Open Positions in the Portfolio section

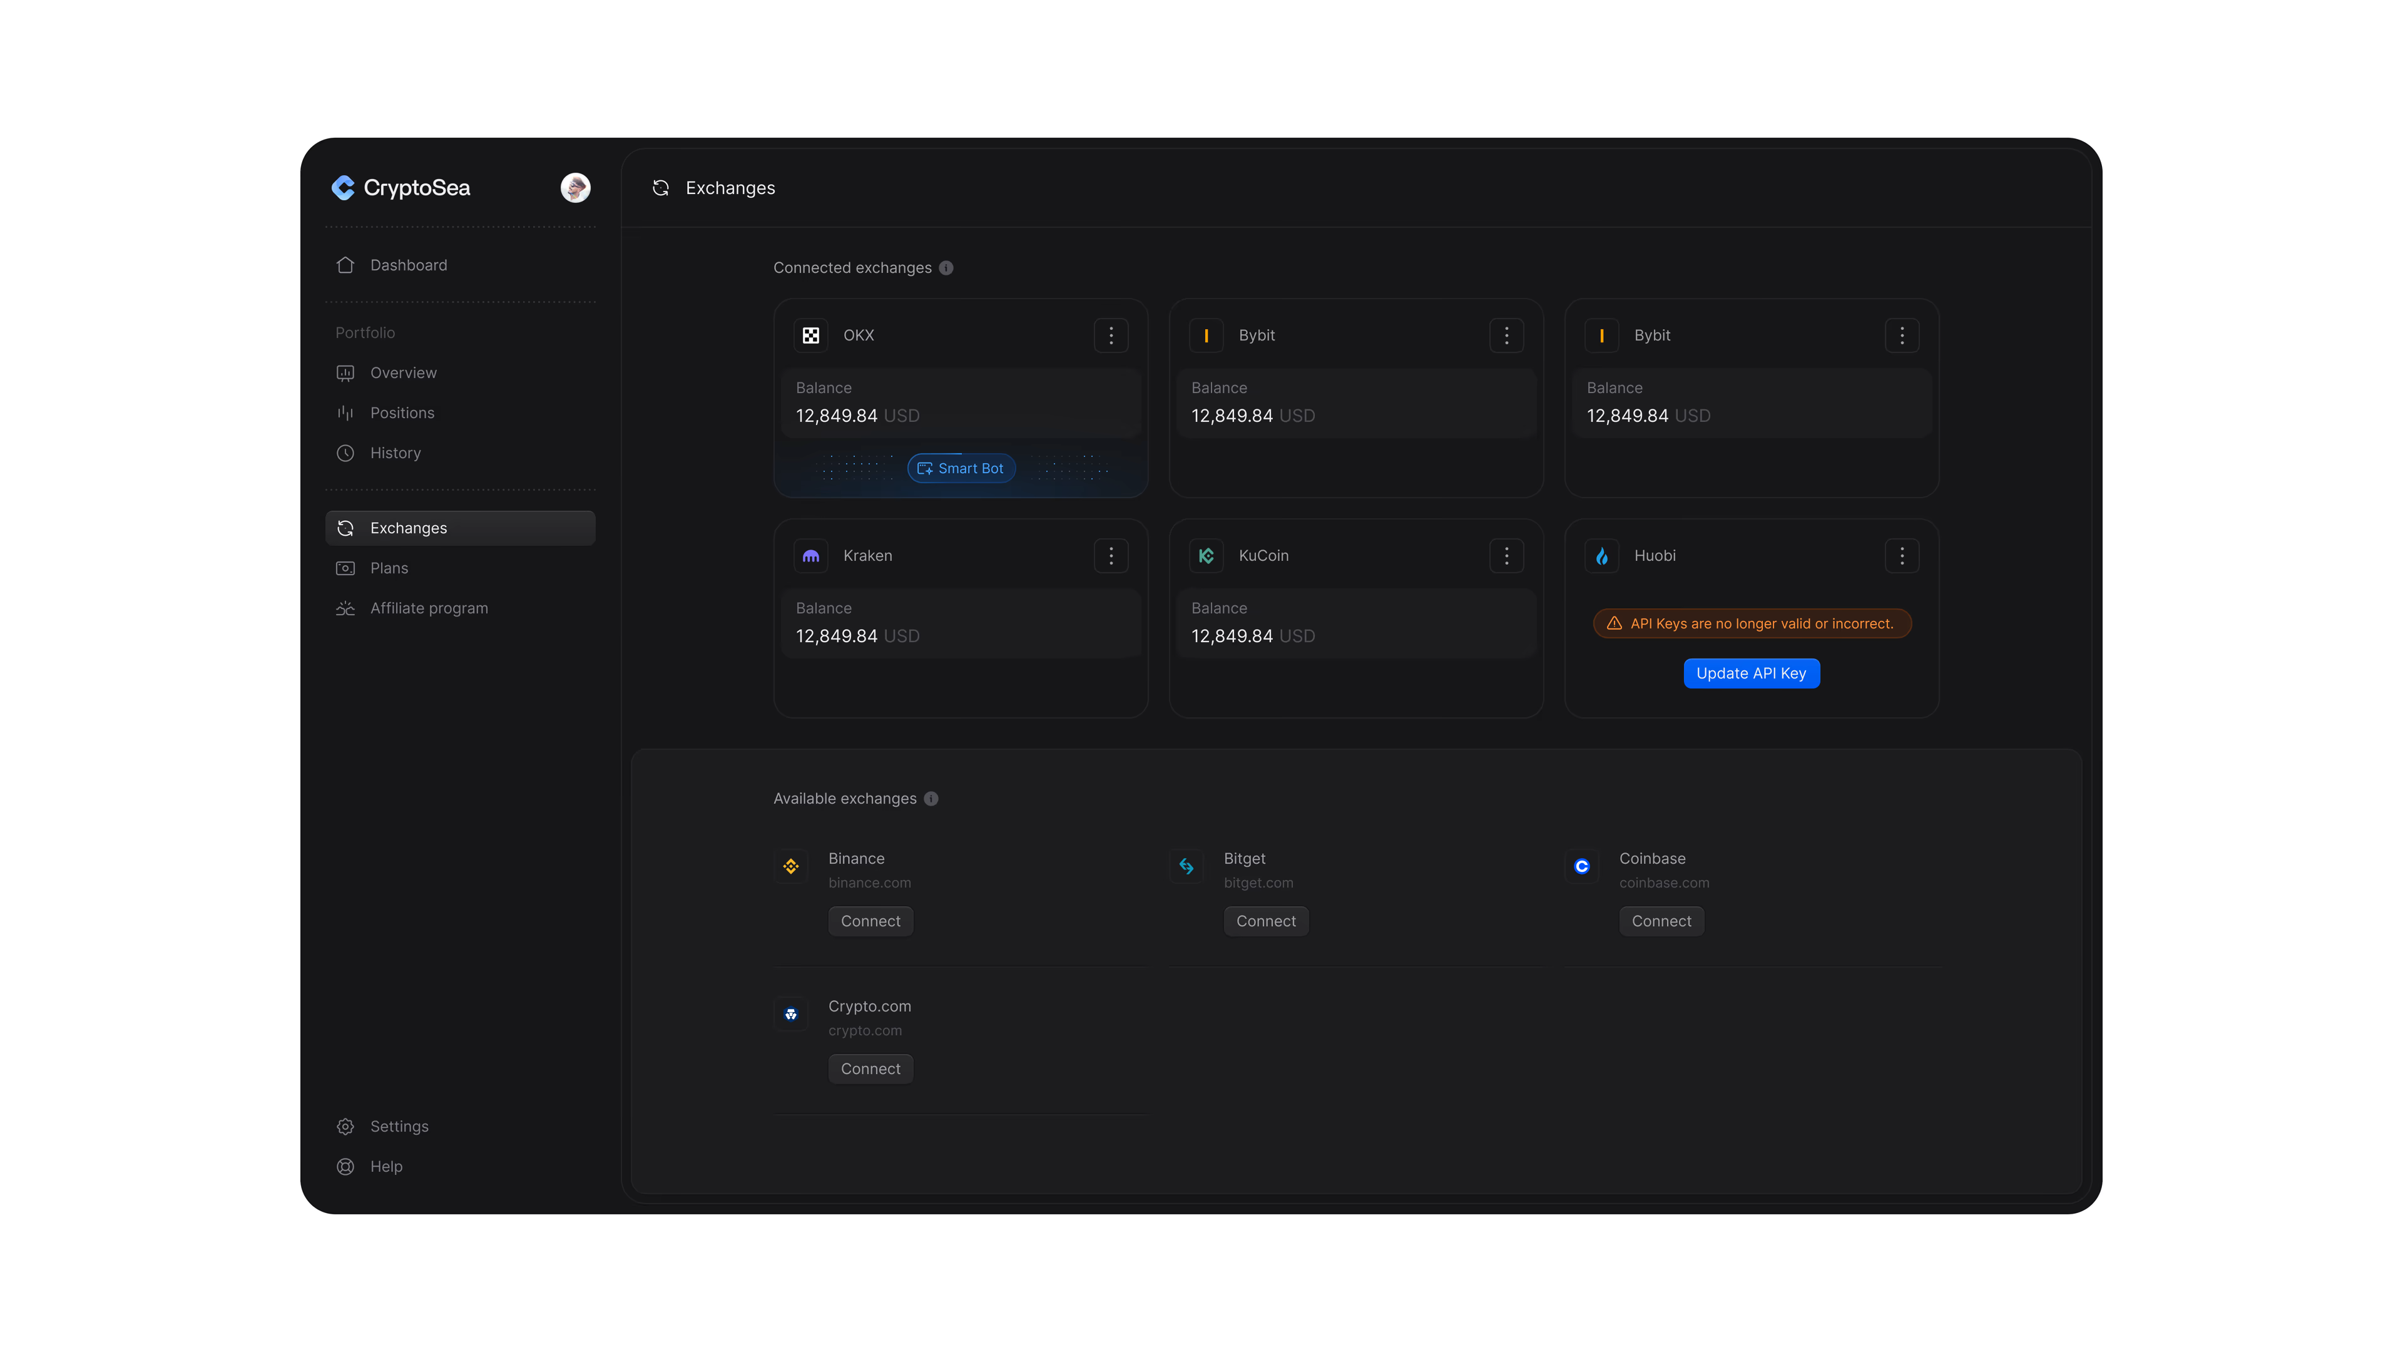point(402,412)
